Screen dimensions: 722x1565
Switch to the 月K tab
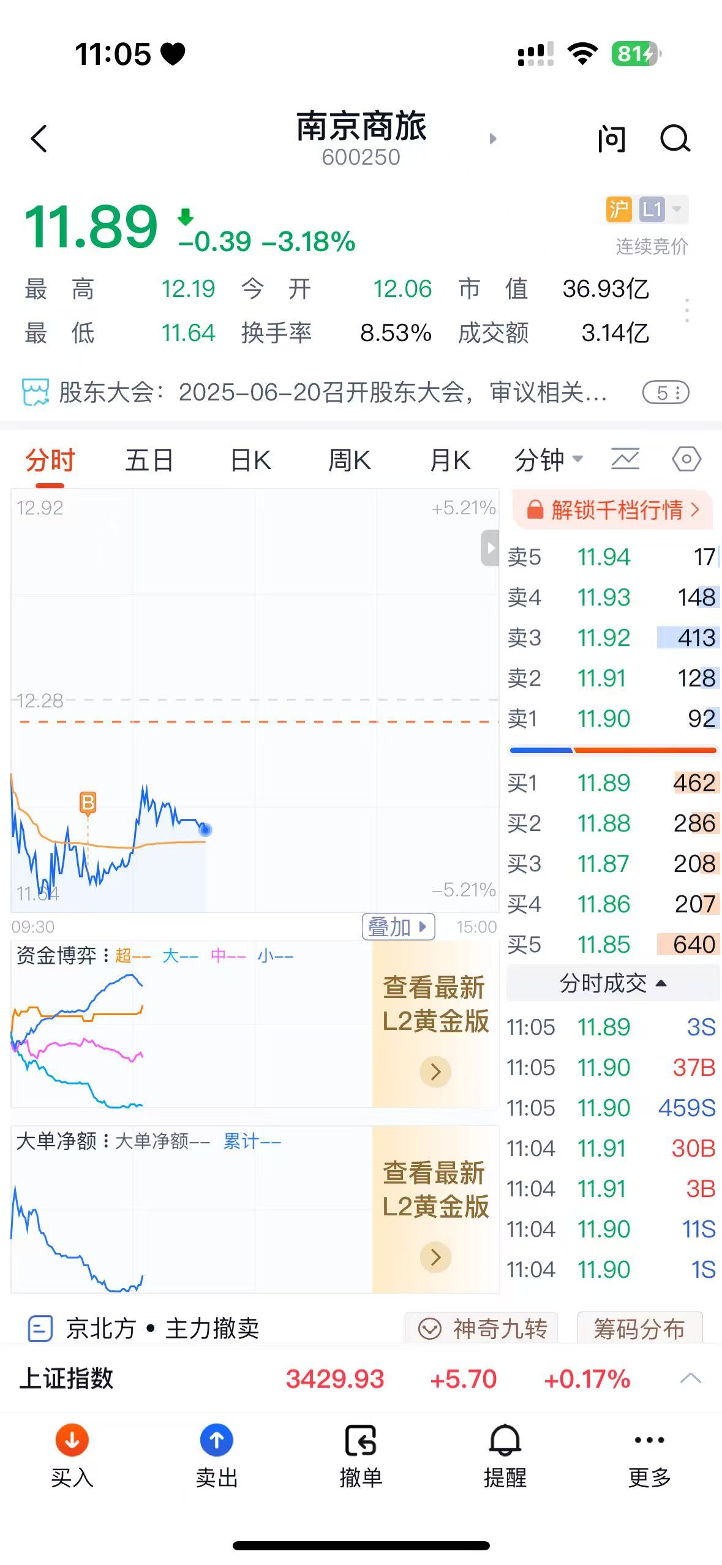pos(450,460)
